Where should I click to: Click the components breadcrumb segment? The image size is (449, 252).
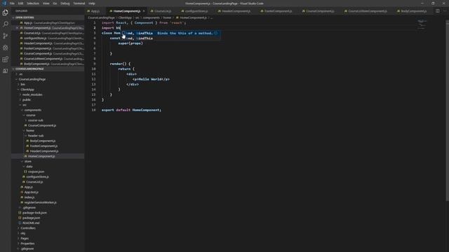(x=151, y=17)
